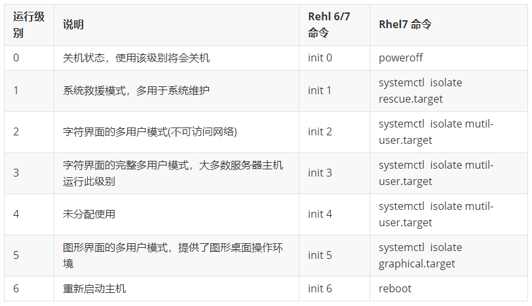Click the Rehl 6/7 命令 header cell

click(334, 25)
